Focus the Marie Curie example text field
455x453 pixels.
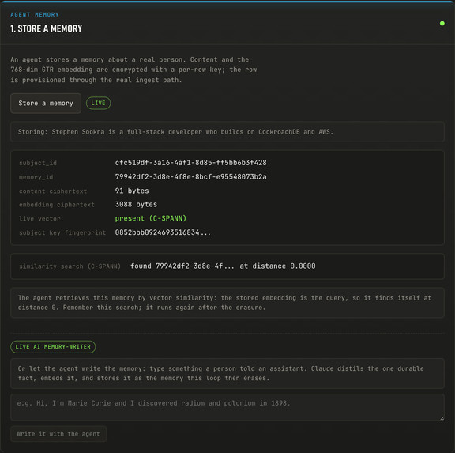coord(227,407)
